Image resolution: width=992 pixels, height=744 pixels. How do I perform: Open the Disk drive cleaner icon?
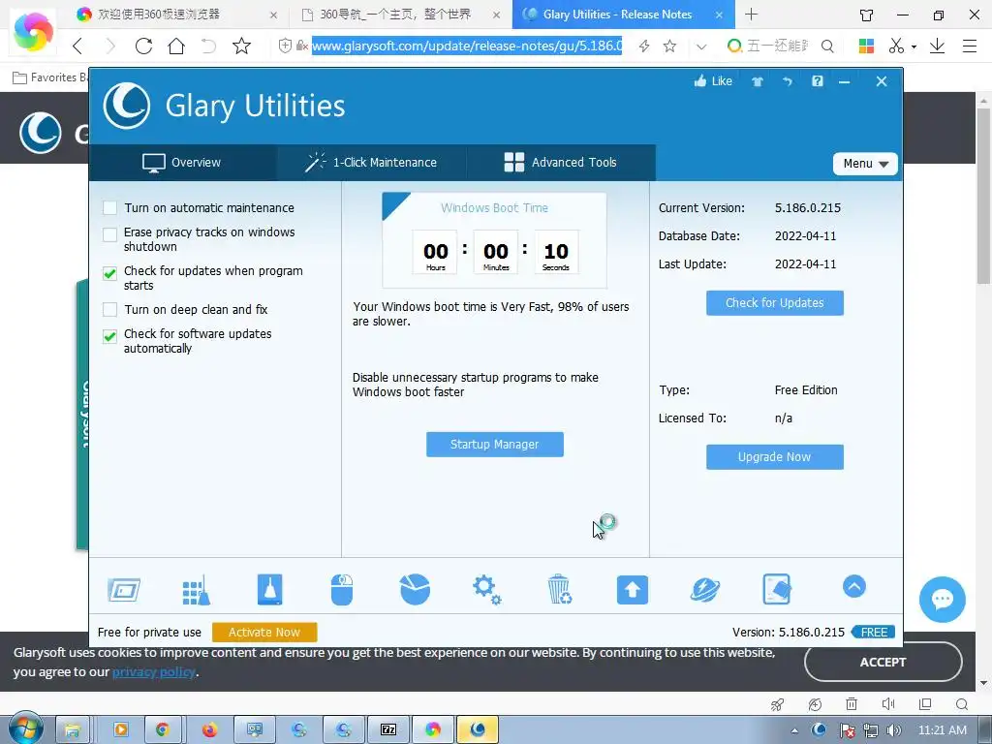pyautogui.click(x=270, y=590)
